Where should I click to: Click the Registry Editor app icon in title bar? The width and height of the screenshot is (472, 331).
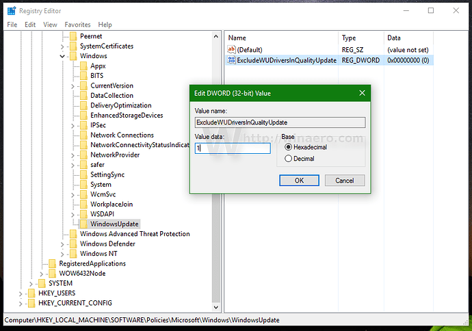11,10
